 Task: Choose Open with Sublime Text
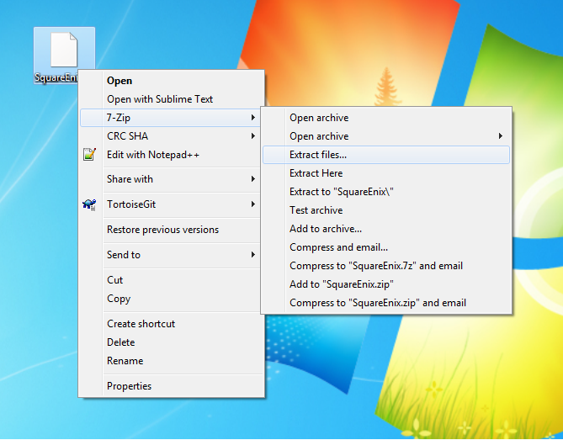click(x=172, y=99)
